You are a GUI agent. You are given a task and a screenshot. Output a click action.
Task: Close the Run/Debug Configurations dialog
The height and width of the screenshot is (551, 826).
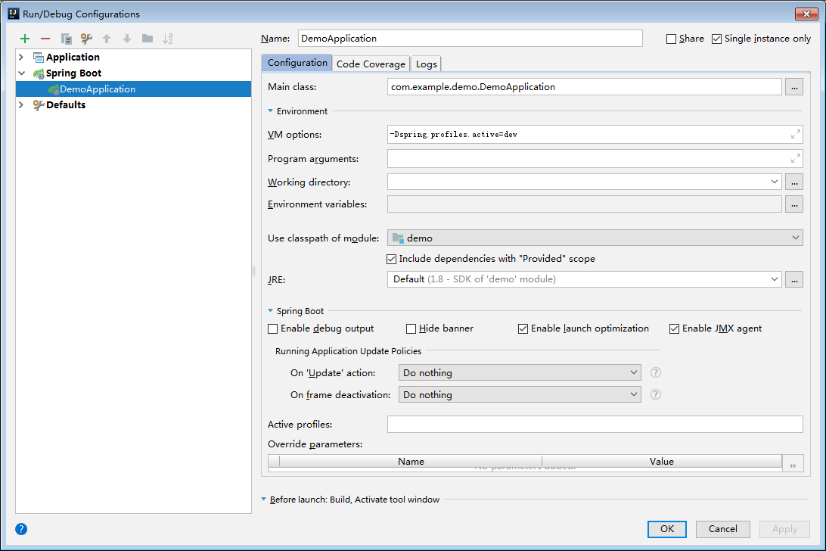click(806, 14)
